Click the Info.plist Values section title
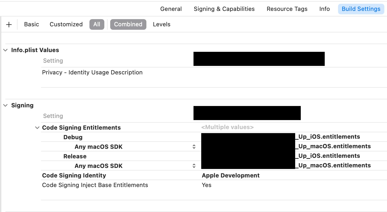Viewport: 387px width, 212px height. point(35,50)
